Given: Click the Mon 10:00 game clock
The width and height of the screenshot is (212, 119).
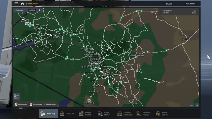Looking at the screenshot, I should [x=190, y=4].
